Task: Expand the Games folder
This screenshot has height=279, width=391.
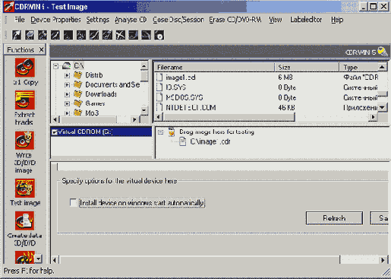Action: [67, 103]
